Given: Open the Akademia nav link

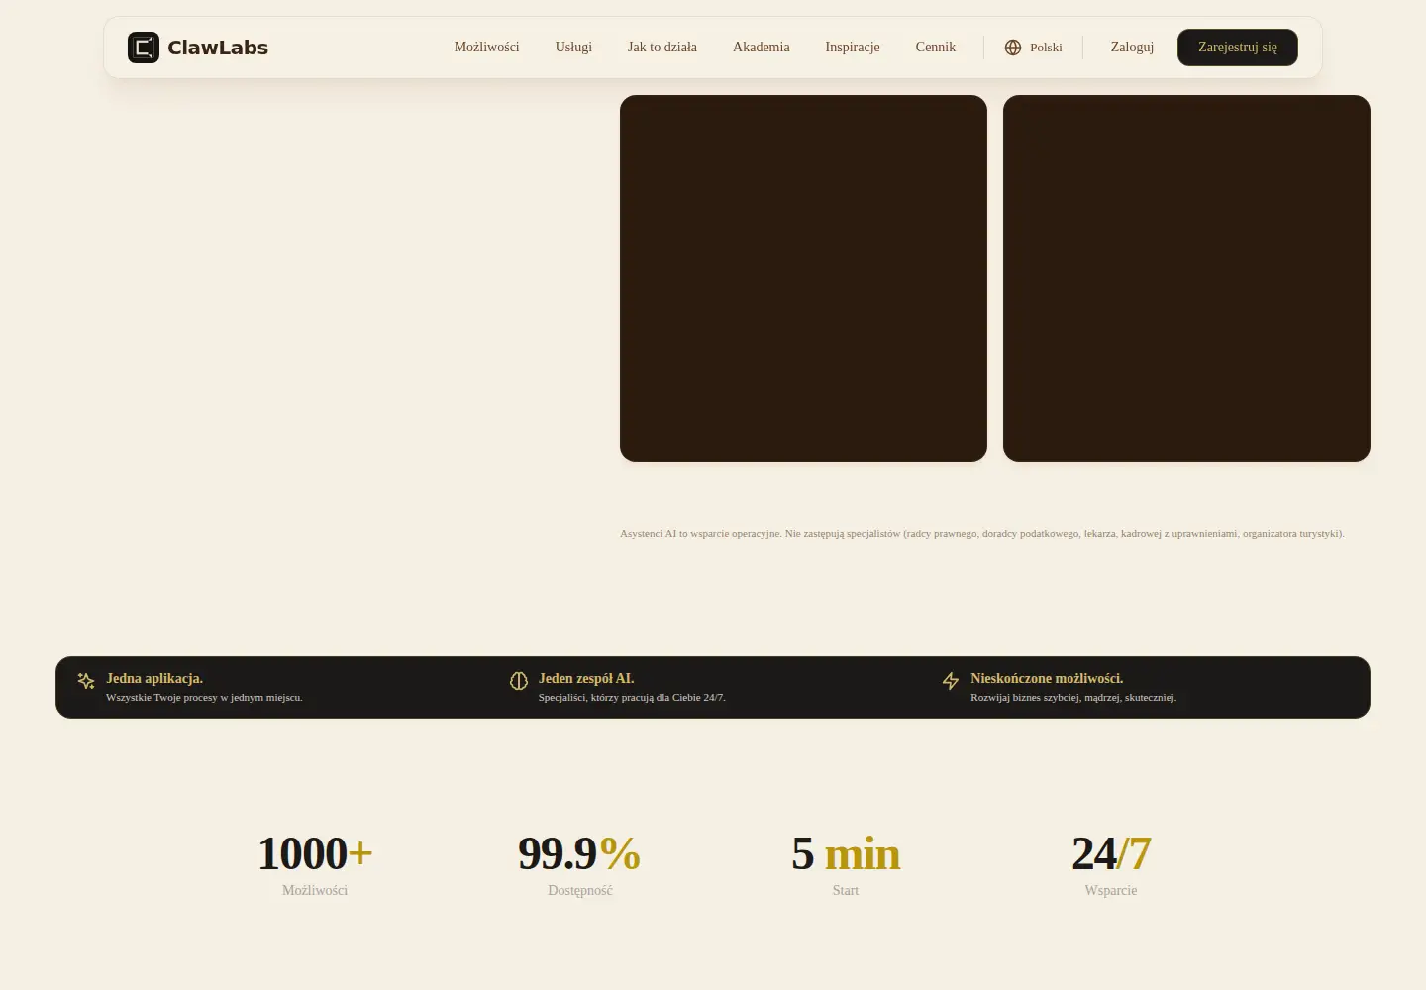Looking at the screenshot, I should coord(762,48).
